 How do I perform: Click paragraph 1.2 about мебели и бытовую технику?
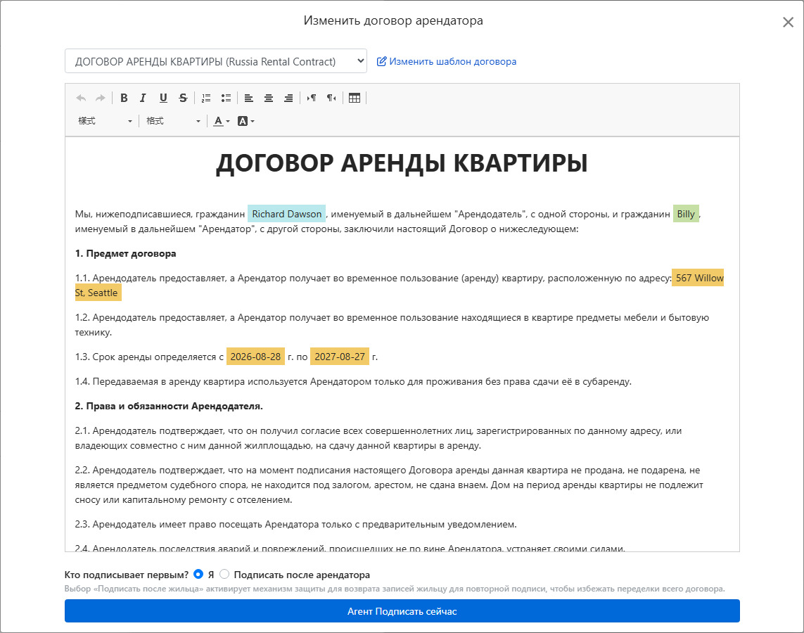click(x=393, y=325)
